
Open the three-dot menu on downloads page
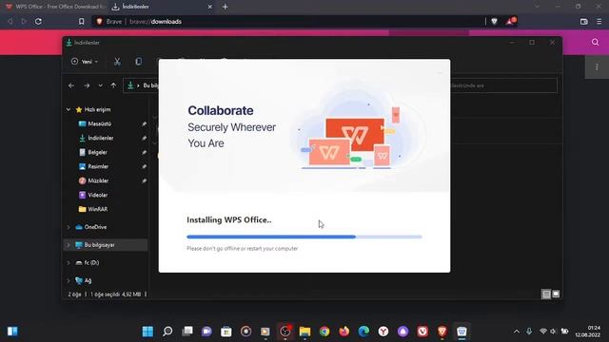(597, 67)
